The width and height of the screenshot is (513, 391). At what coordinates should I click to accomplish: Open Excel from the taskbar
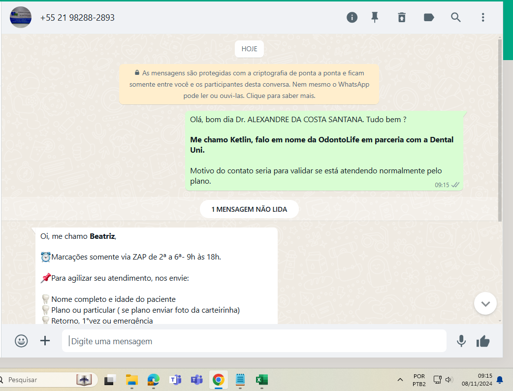(x=261, y=380)
